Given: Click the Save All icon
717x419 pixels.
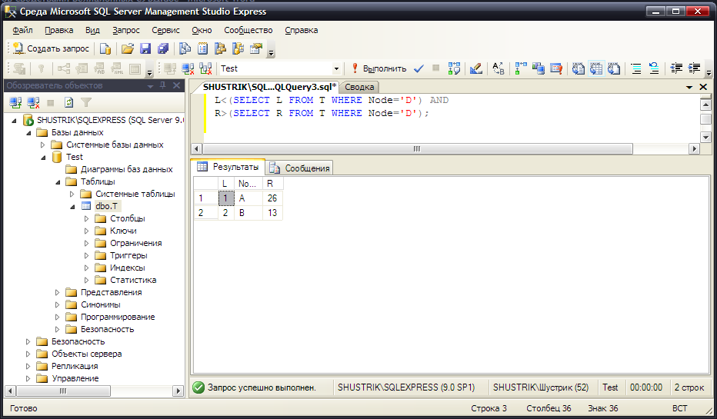Looking at the screenshot, I should (163, 48).
